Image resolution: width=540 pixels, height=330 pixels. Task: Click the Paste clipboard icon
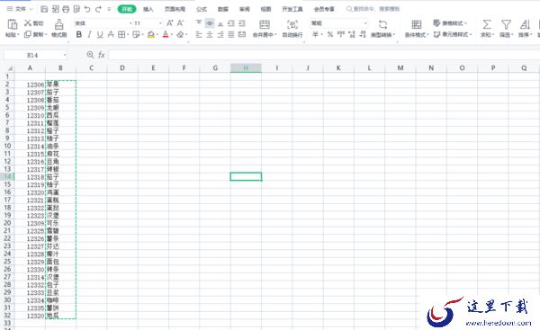13,24
